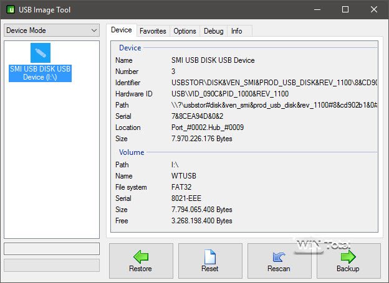Screen dimensions: 389x283
Task: Click Location 'Port_#0002.Hub_#0009'
Action: point(208,128)
